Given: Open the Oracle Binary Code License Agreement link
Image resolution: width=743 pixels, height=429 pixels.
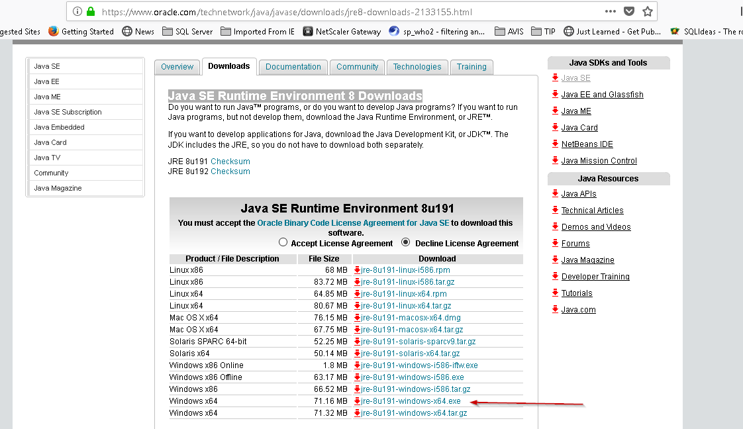Looking at the screenshot, I should (x=353, y=223).
